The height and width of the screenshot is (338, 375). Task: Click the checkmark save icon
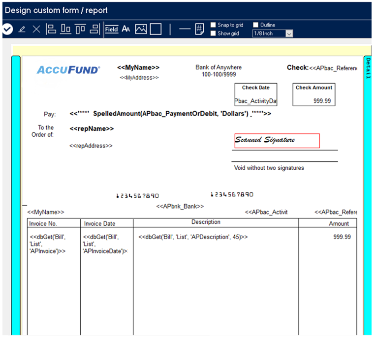[7, 30]
